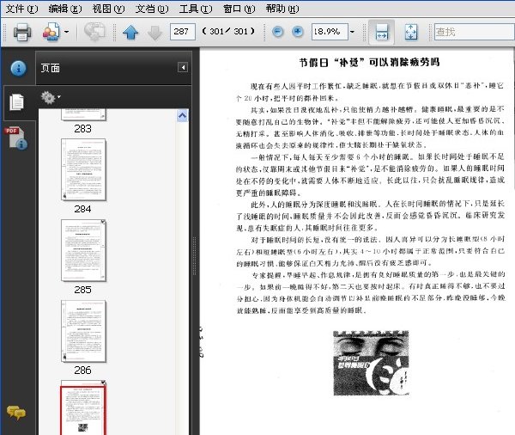This screenshot has width=515, height=435.
Task: Collapse the 页面 panel with arrow button
Action: click(183, 67)
